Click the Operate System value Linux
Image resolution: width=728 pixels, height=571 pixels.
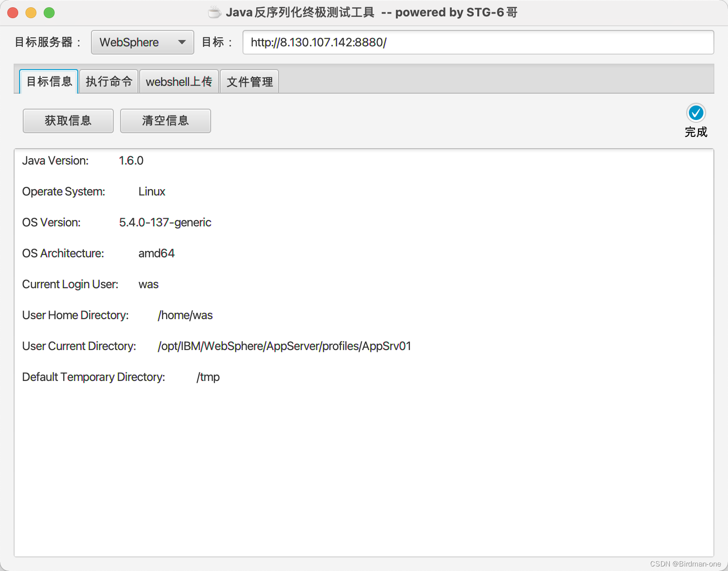click(x=152, y=191)
